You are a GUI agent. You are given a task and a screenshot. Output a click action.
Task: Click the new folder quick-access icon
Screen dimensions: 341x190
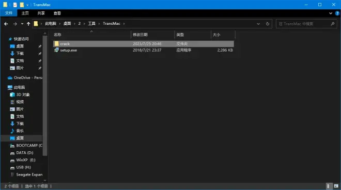[22, 5]
